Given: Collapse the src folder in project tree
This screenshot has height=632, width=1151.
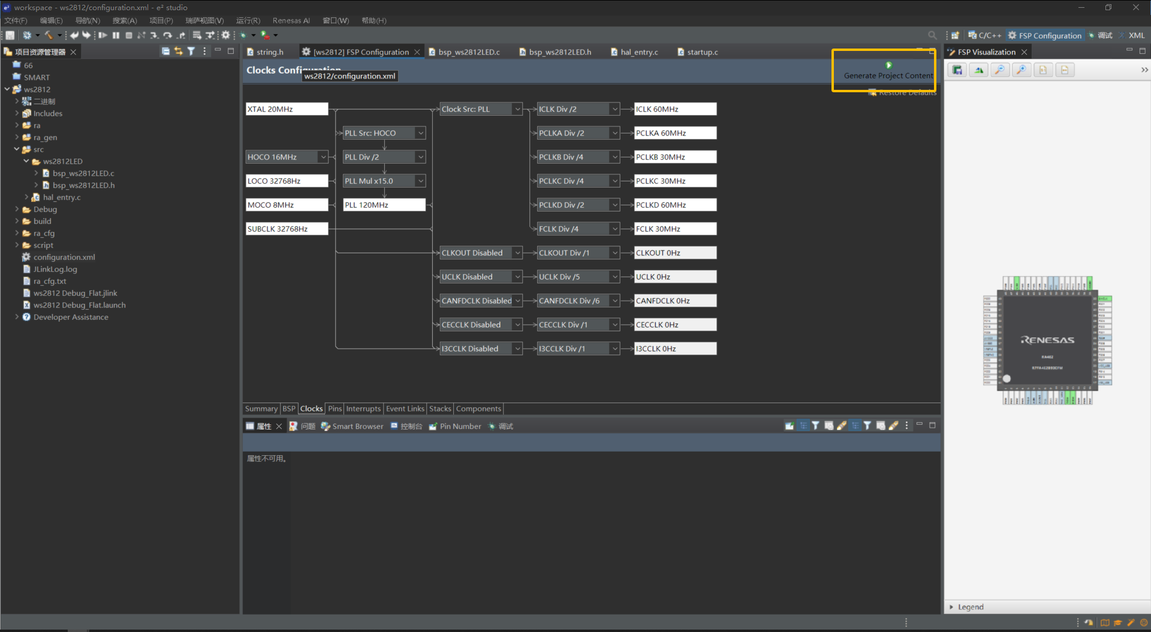Looking at the screenshot, I should (17, 149).
